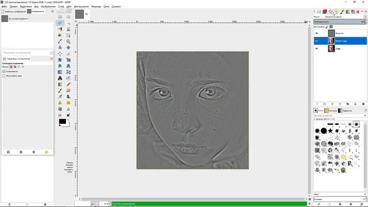368x207 pixels.
Task: Open the brush filter dropdown arrow
Action: tap(365, 116)
